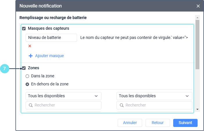This screenshot has width=204, height=131.
Task: Click the search magnifier in right Rechercher field
Action: 121,105
